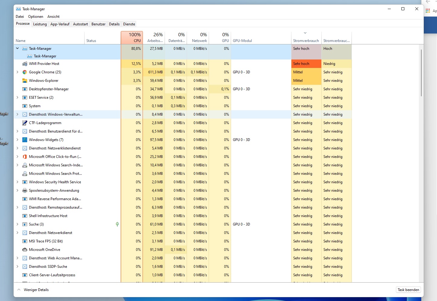Click the MSI Trace FPS process icon
437x301 pixels.
point(25,241)
